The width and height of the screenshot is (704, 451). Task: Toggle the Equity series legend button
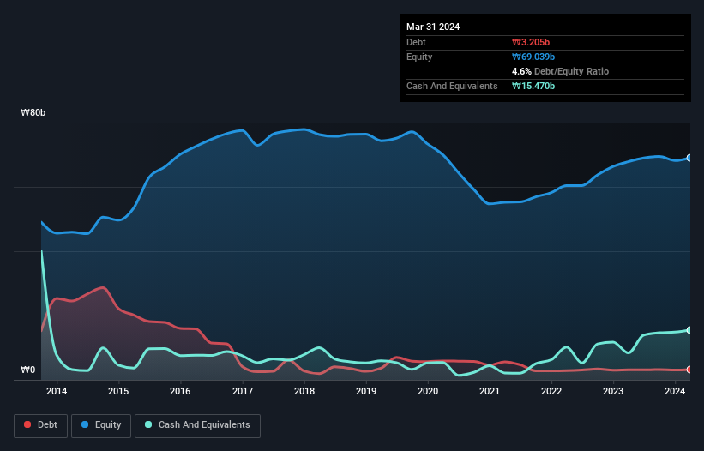pyautogui.click(x=101, y=425)
